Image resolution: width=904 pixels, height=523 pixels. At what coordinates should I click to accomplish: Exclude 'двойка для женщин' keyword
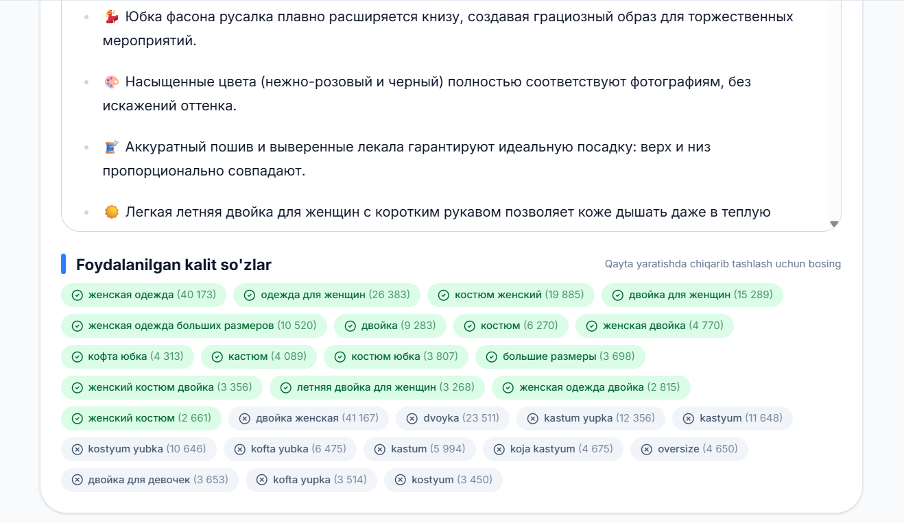click(692, 295)
